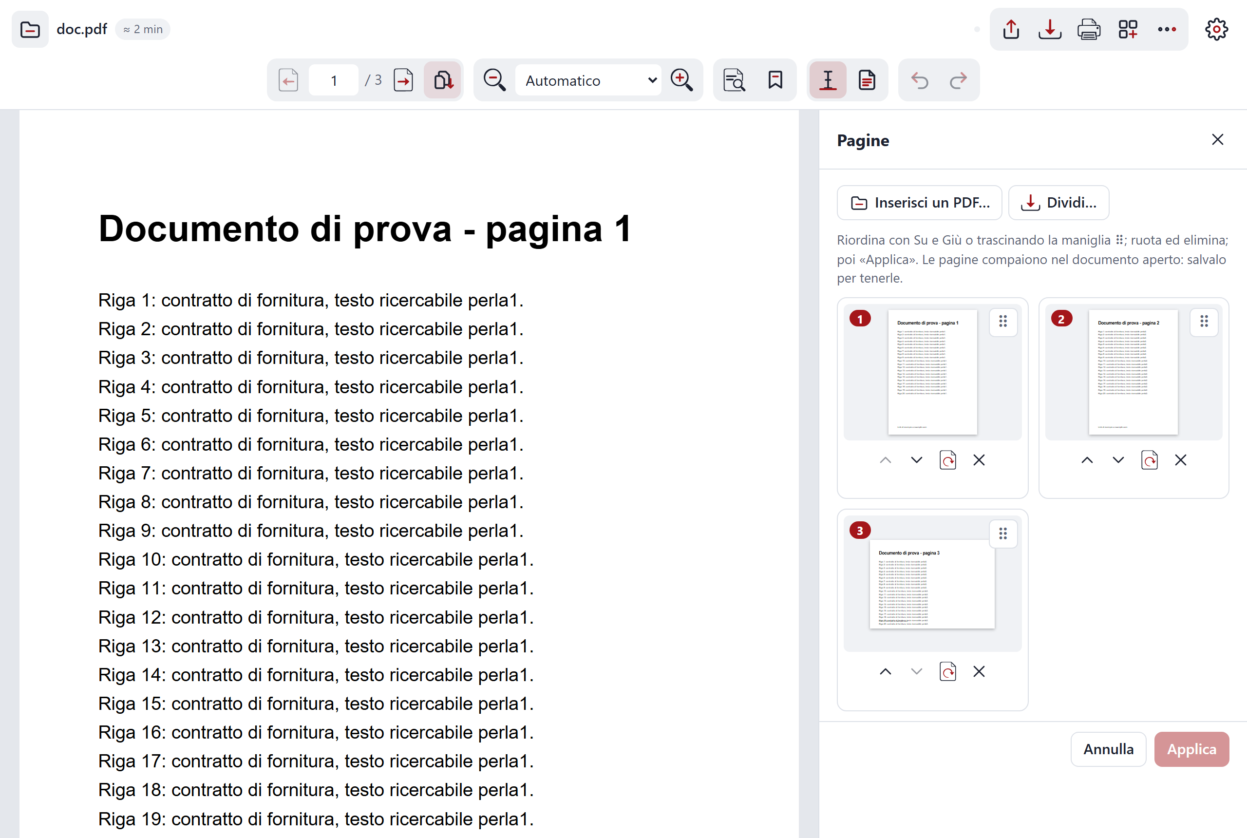The width and height of the screenshot is (1247, 838).
Task: Move page 2 down
Action: pyautogui.click(x=1118, y=460)
